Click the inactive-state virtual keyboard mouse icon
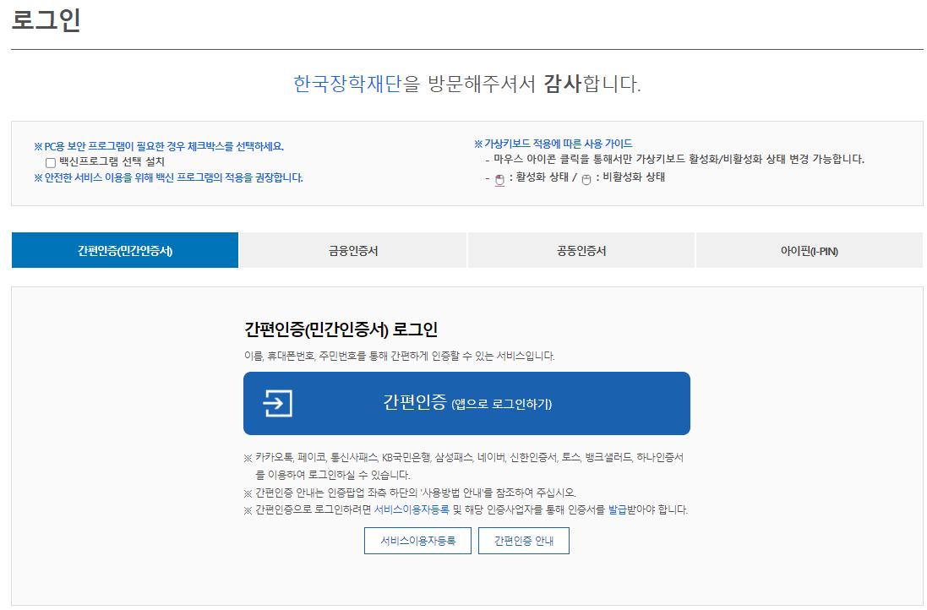 tap(586, 180)
